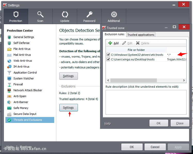
Task: Switch to the Exclusion rules tab
Action: [x=115, y=34]
